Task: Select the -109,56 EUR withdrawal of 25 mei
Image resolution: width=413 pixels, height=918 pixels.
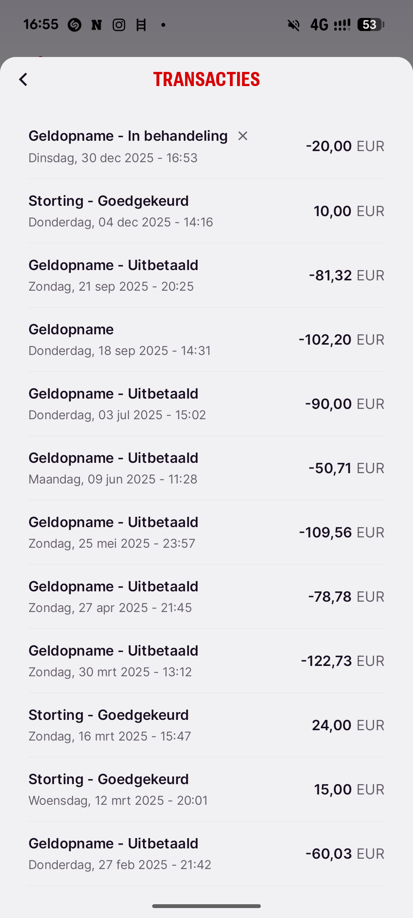Action: 206,532
